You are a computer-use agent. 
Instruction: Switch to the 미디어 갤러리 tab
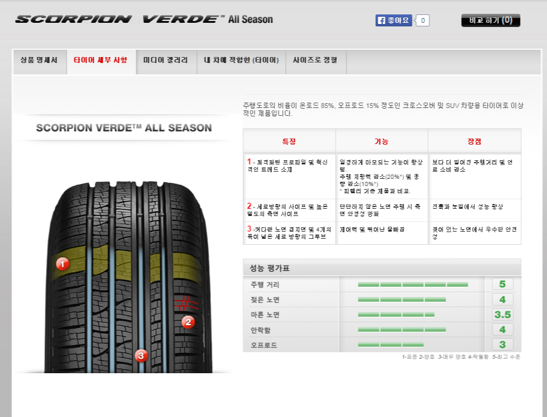(x=166, y=61)
